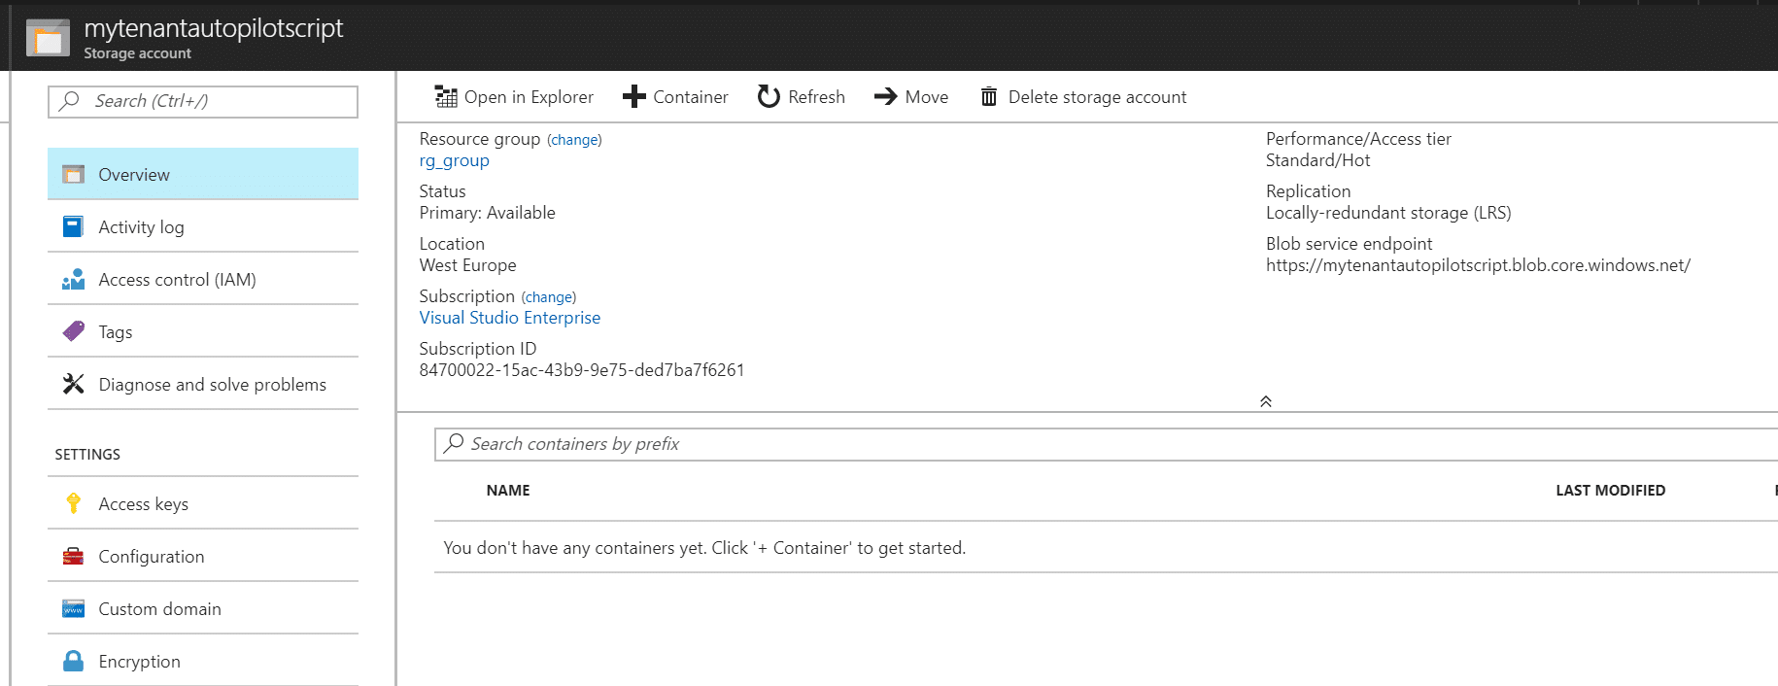1778x686 pixels.
Task: Click the Subscription ID value text
Action: pos(581,370)
